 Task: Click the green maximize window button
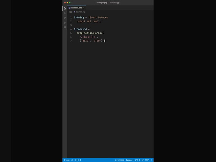pos(70,3)
